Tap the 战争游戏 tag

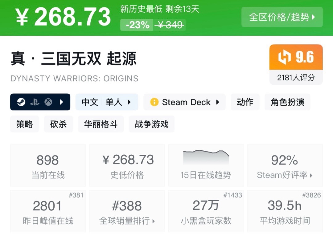[151, 124]
